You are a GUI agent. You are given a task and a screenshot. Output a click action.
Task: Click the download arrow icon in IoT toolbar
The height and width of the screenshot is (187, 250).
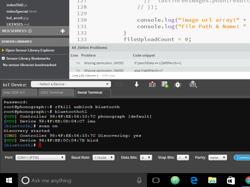coord(137,84)
